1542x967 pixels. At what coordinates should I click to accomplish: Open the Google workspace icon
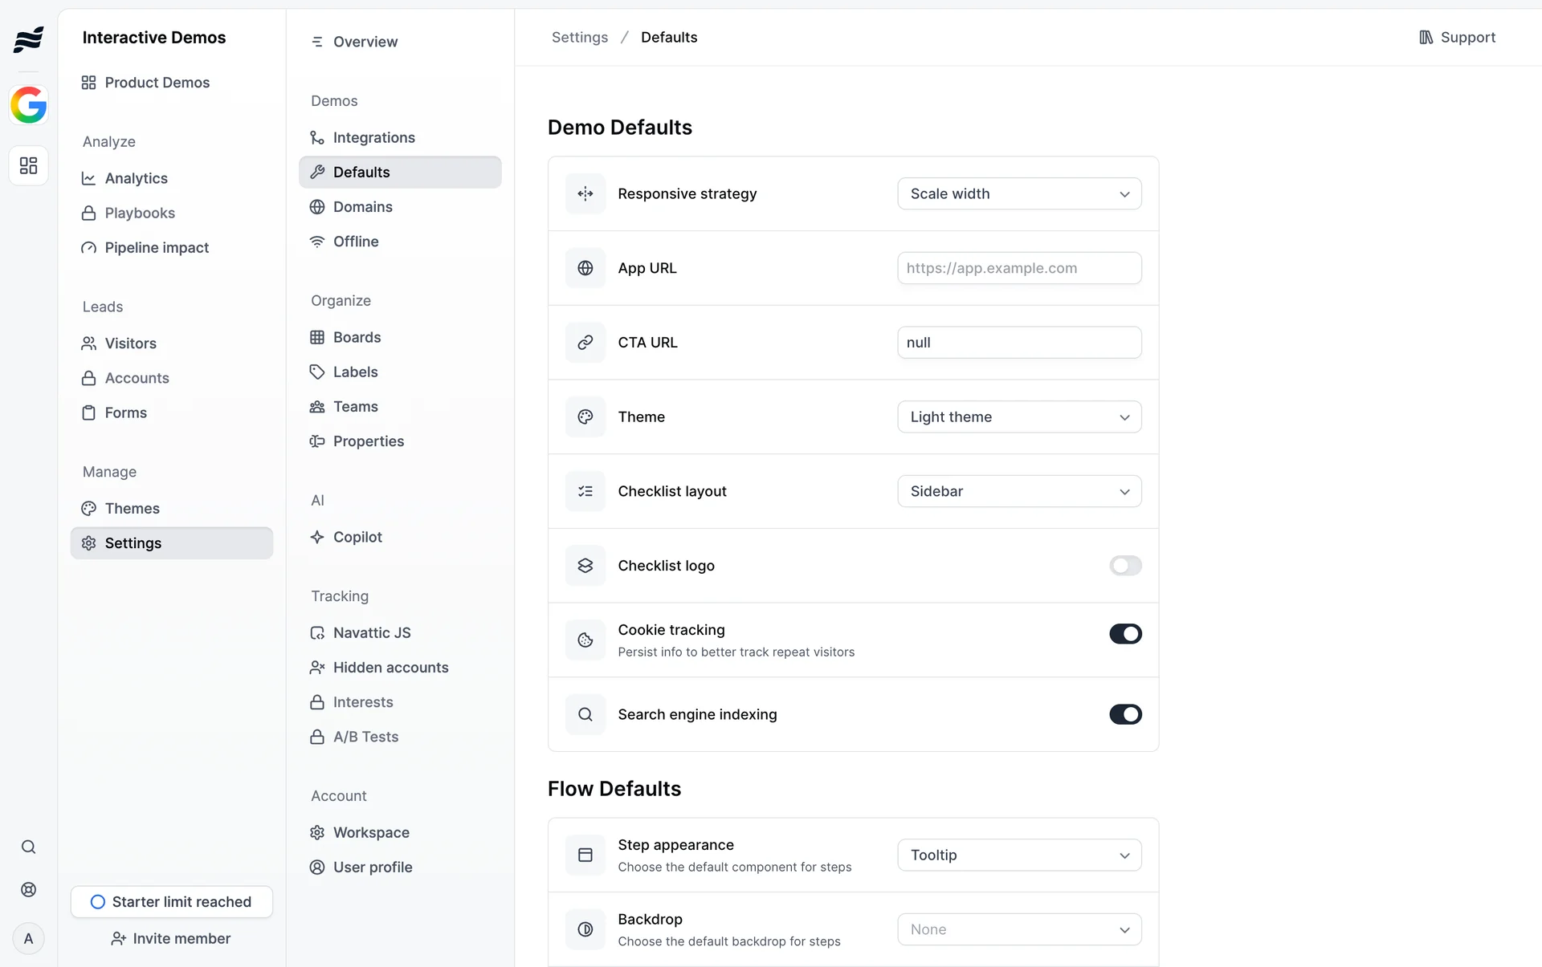29,105
